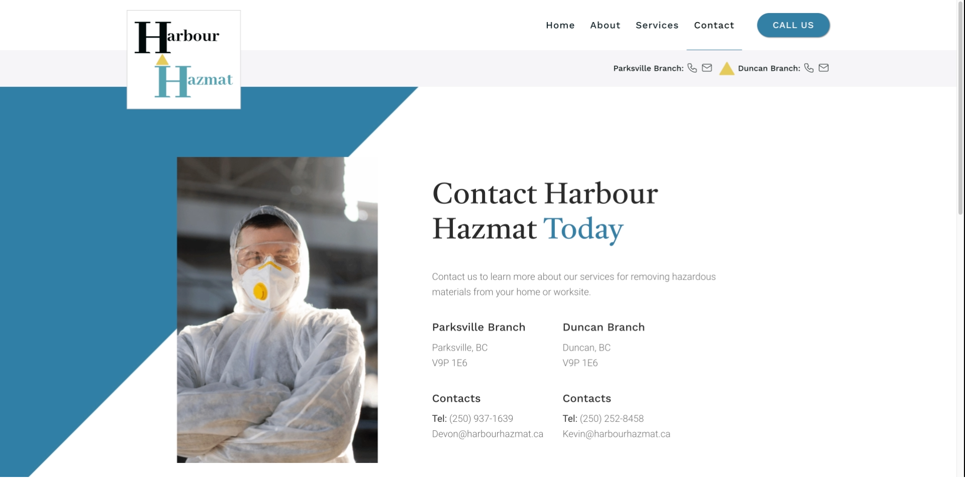
Task: Select the Contact nav tab
Action: tap(714, 25)
